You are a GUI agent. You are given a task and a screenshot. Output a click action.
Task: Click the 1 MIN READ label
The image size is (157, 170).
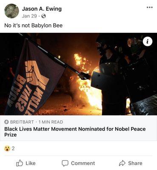point(51,122)
